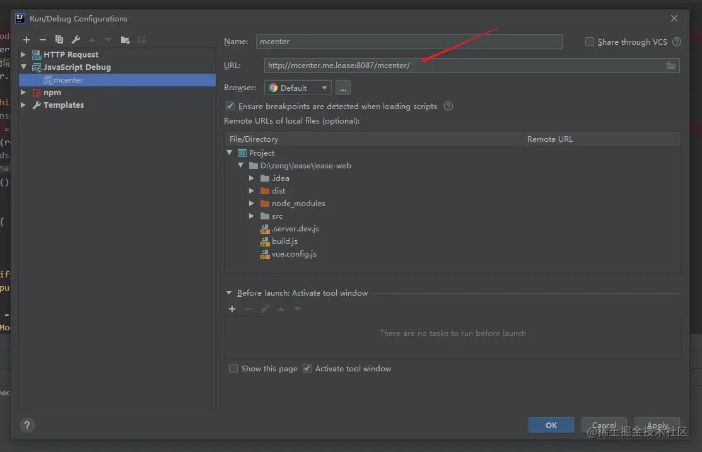
Task: Check the Show this page checkbox
Action: [x=233, y=369]
